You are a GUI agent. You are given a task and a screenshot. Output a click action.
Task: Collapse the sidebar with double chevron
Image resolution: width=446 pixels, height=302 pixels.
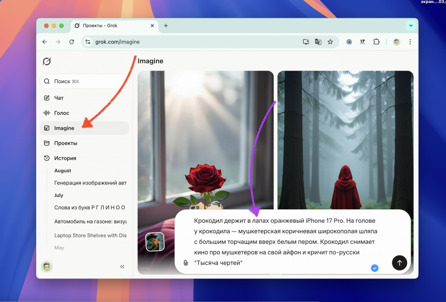click(122, 266)
